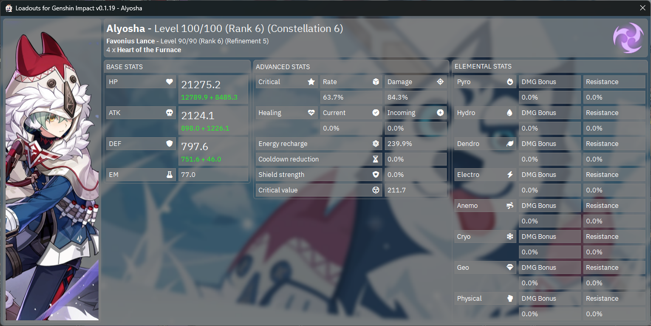Screen dimensions: 651x326
Task: Click the shield icon on Shield strength row
Action: click(376, 175)
